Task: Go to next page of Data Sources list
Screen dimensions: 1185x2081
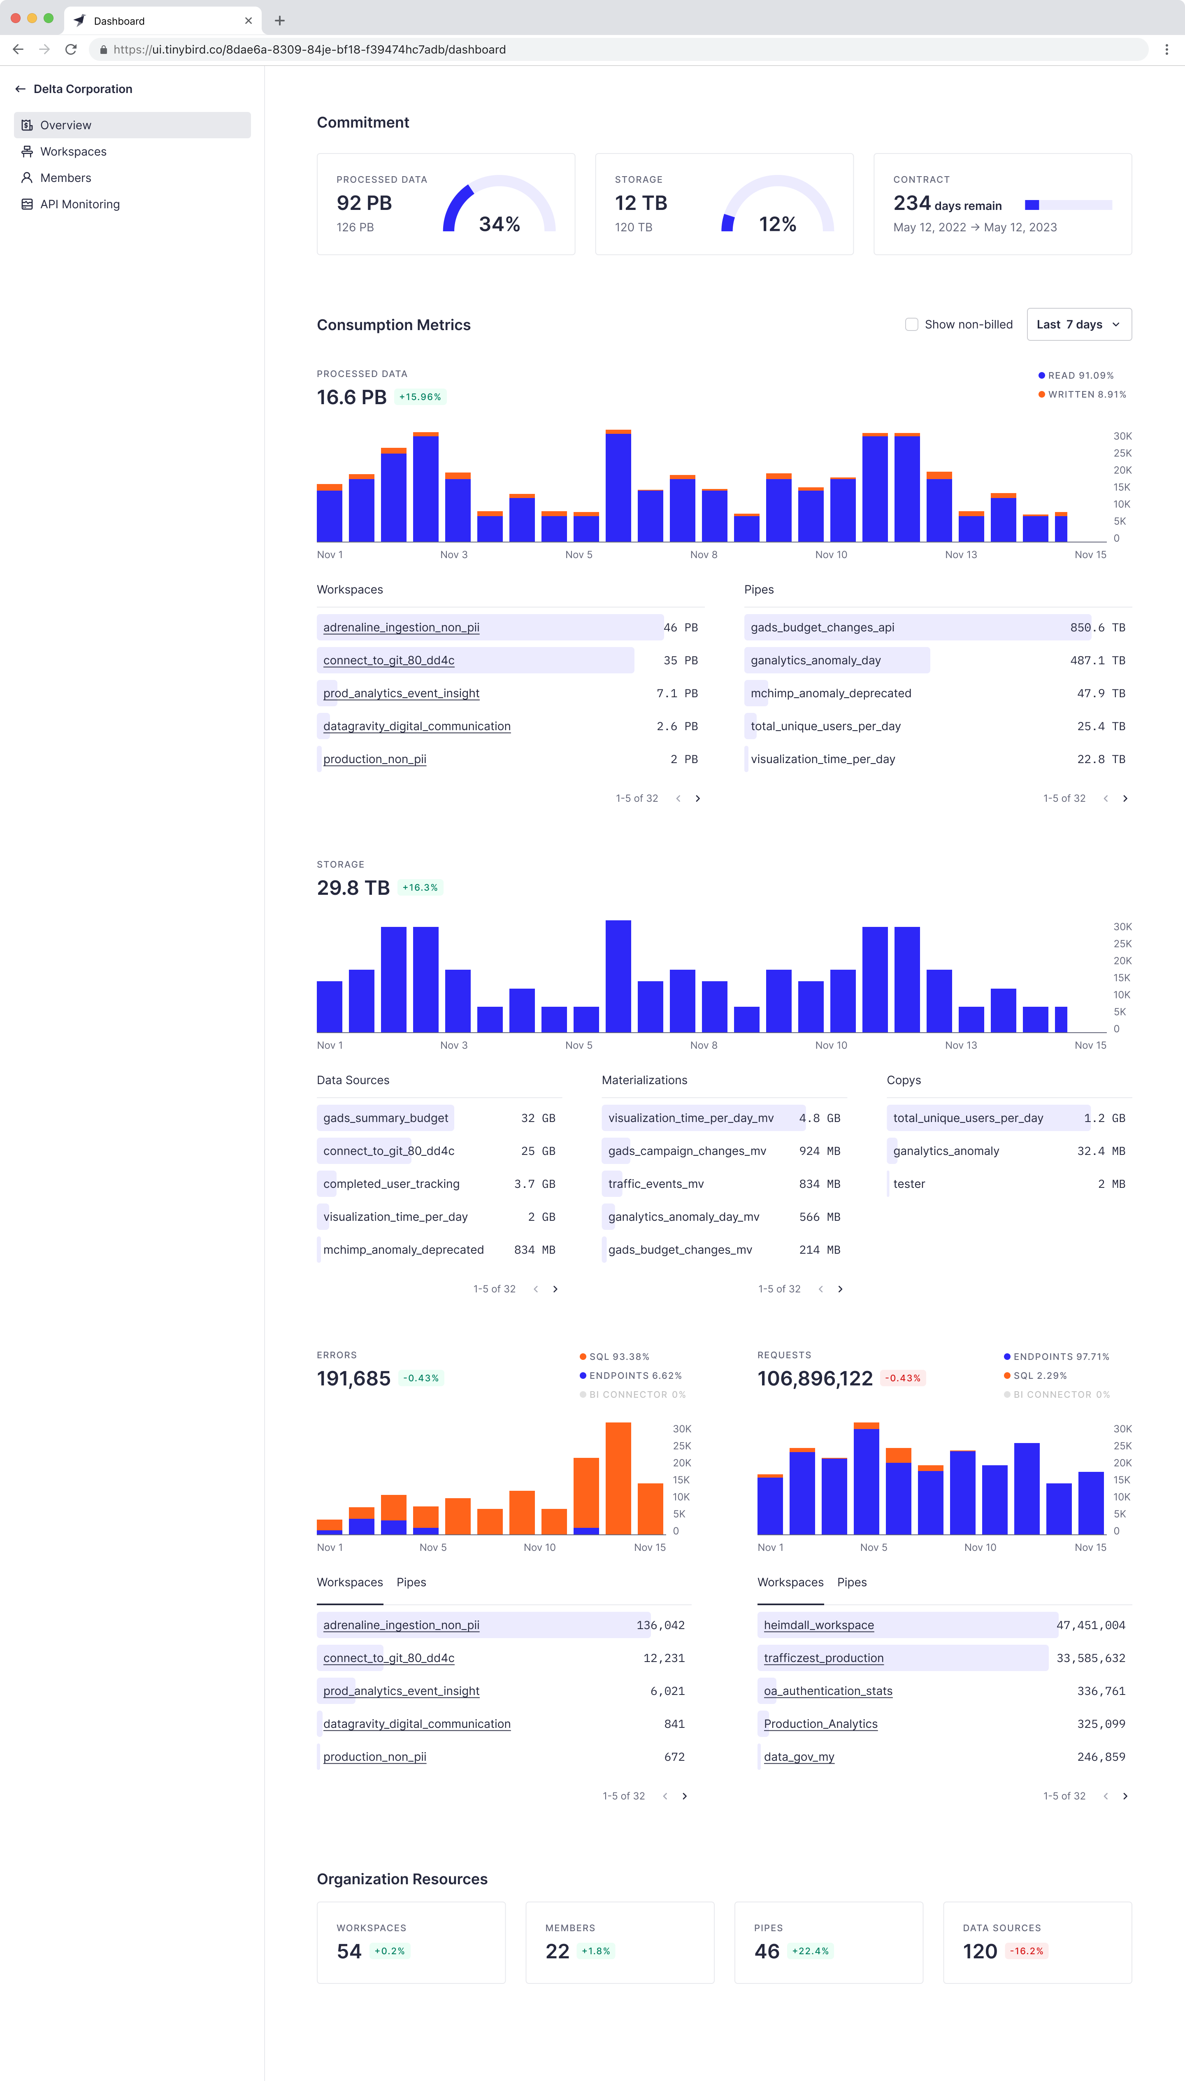Action: pos(555,1289)
